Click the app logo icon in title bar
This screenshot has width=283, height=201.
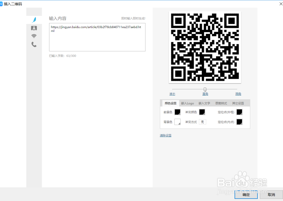1,4
